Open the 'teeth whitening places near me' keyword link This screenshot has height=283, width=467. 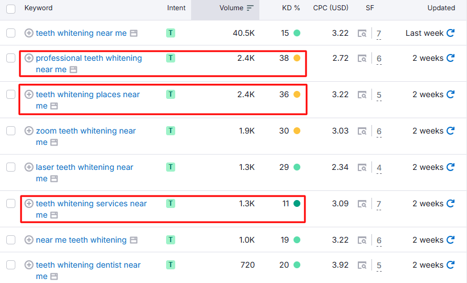click(x=88, y=94)
